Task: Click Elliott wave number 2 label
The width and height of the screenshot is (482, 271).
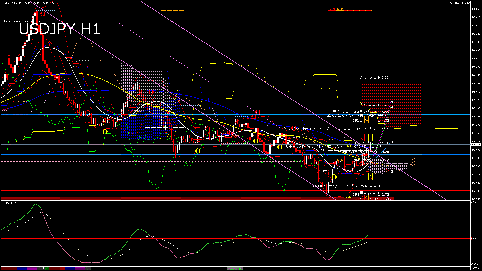Action: tap(392, 172)
